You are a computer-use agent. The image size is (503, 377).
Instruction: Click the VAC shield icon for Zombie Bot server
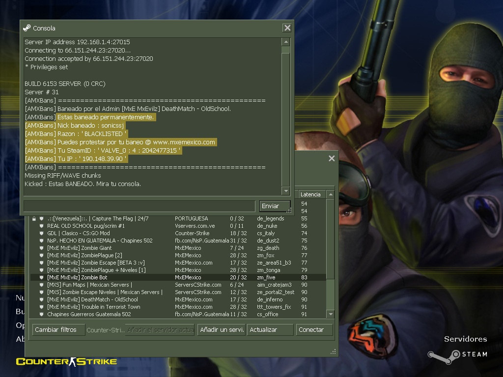tap(41, 277)
